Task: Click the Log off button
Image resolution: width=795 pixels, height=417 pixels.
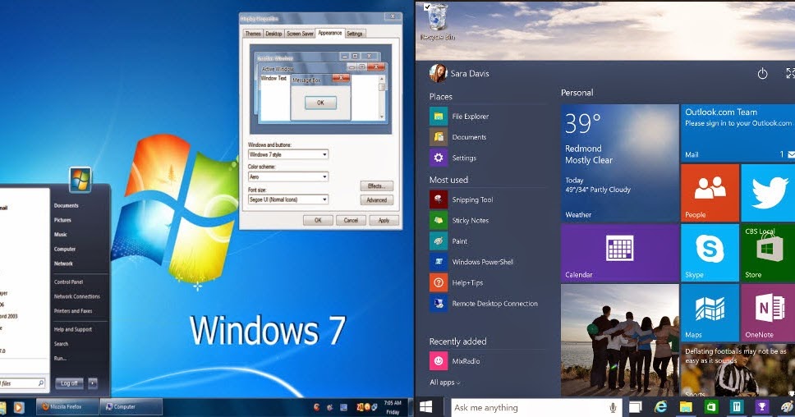Action: [70, 383]
